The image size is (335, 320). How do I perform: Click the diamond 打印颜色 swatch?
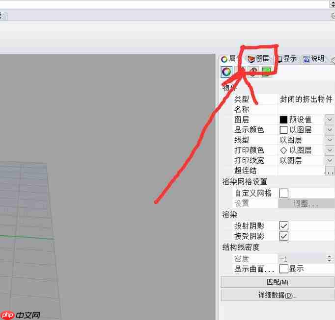pyautogui.click(x=283, y=150)
